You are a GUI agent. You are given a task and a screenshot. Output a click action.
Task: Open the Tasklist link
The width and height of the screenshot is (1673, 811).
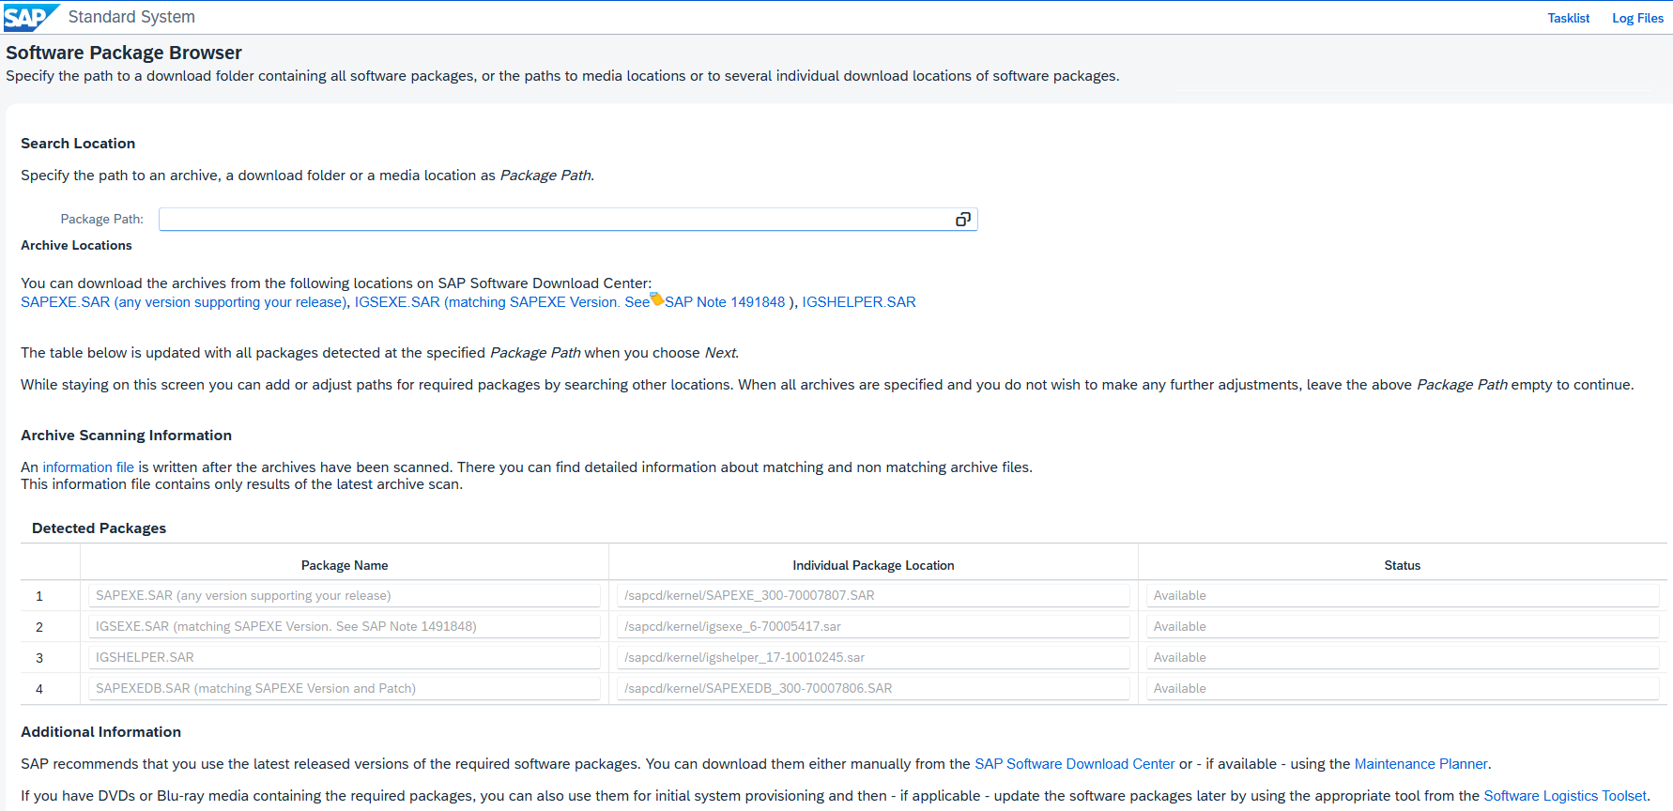point(1568,18)
